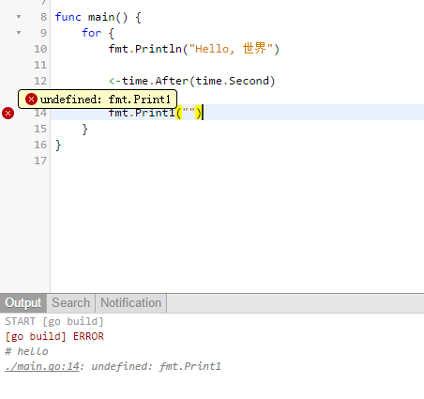Viewport: 424px width, 399px height.
Task: Collapse the func main fold arrow
Action: click(x=19, y=17)
